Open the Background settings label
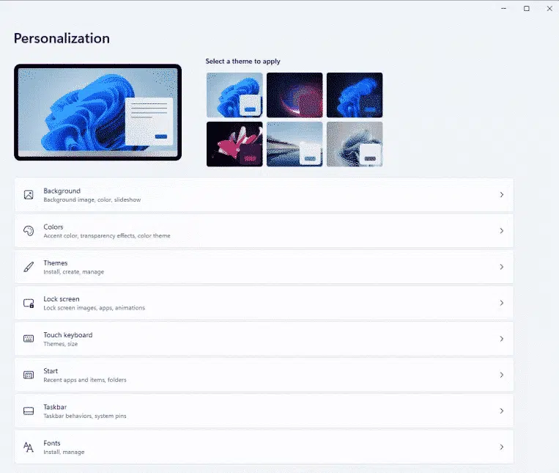 (62, 191)
